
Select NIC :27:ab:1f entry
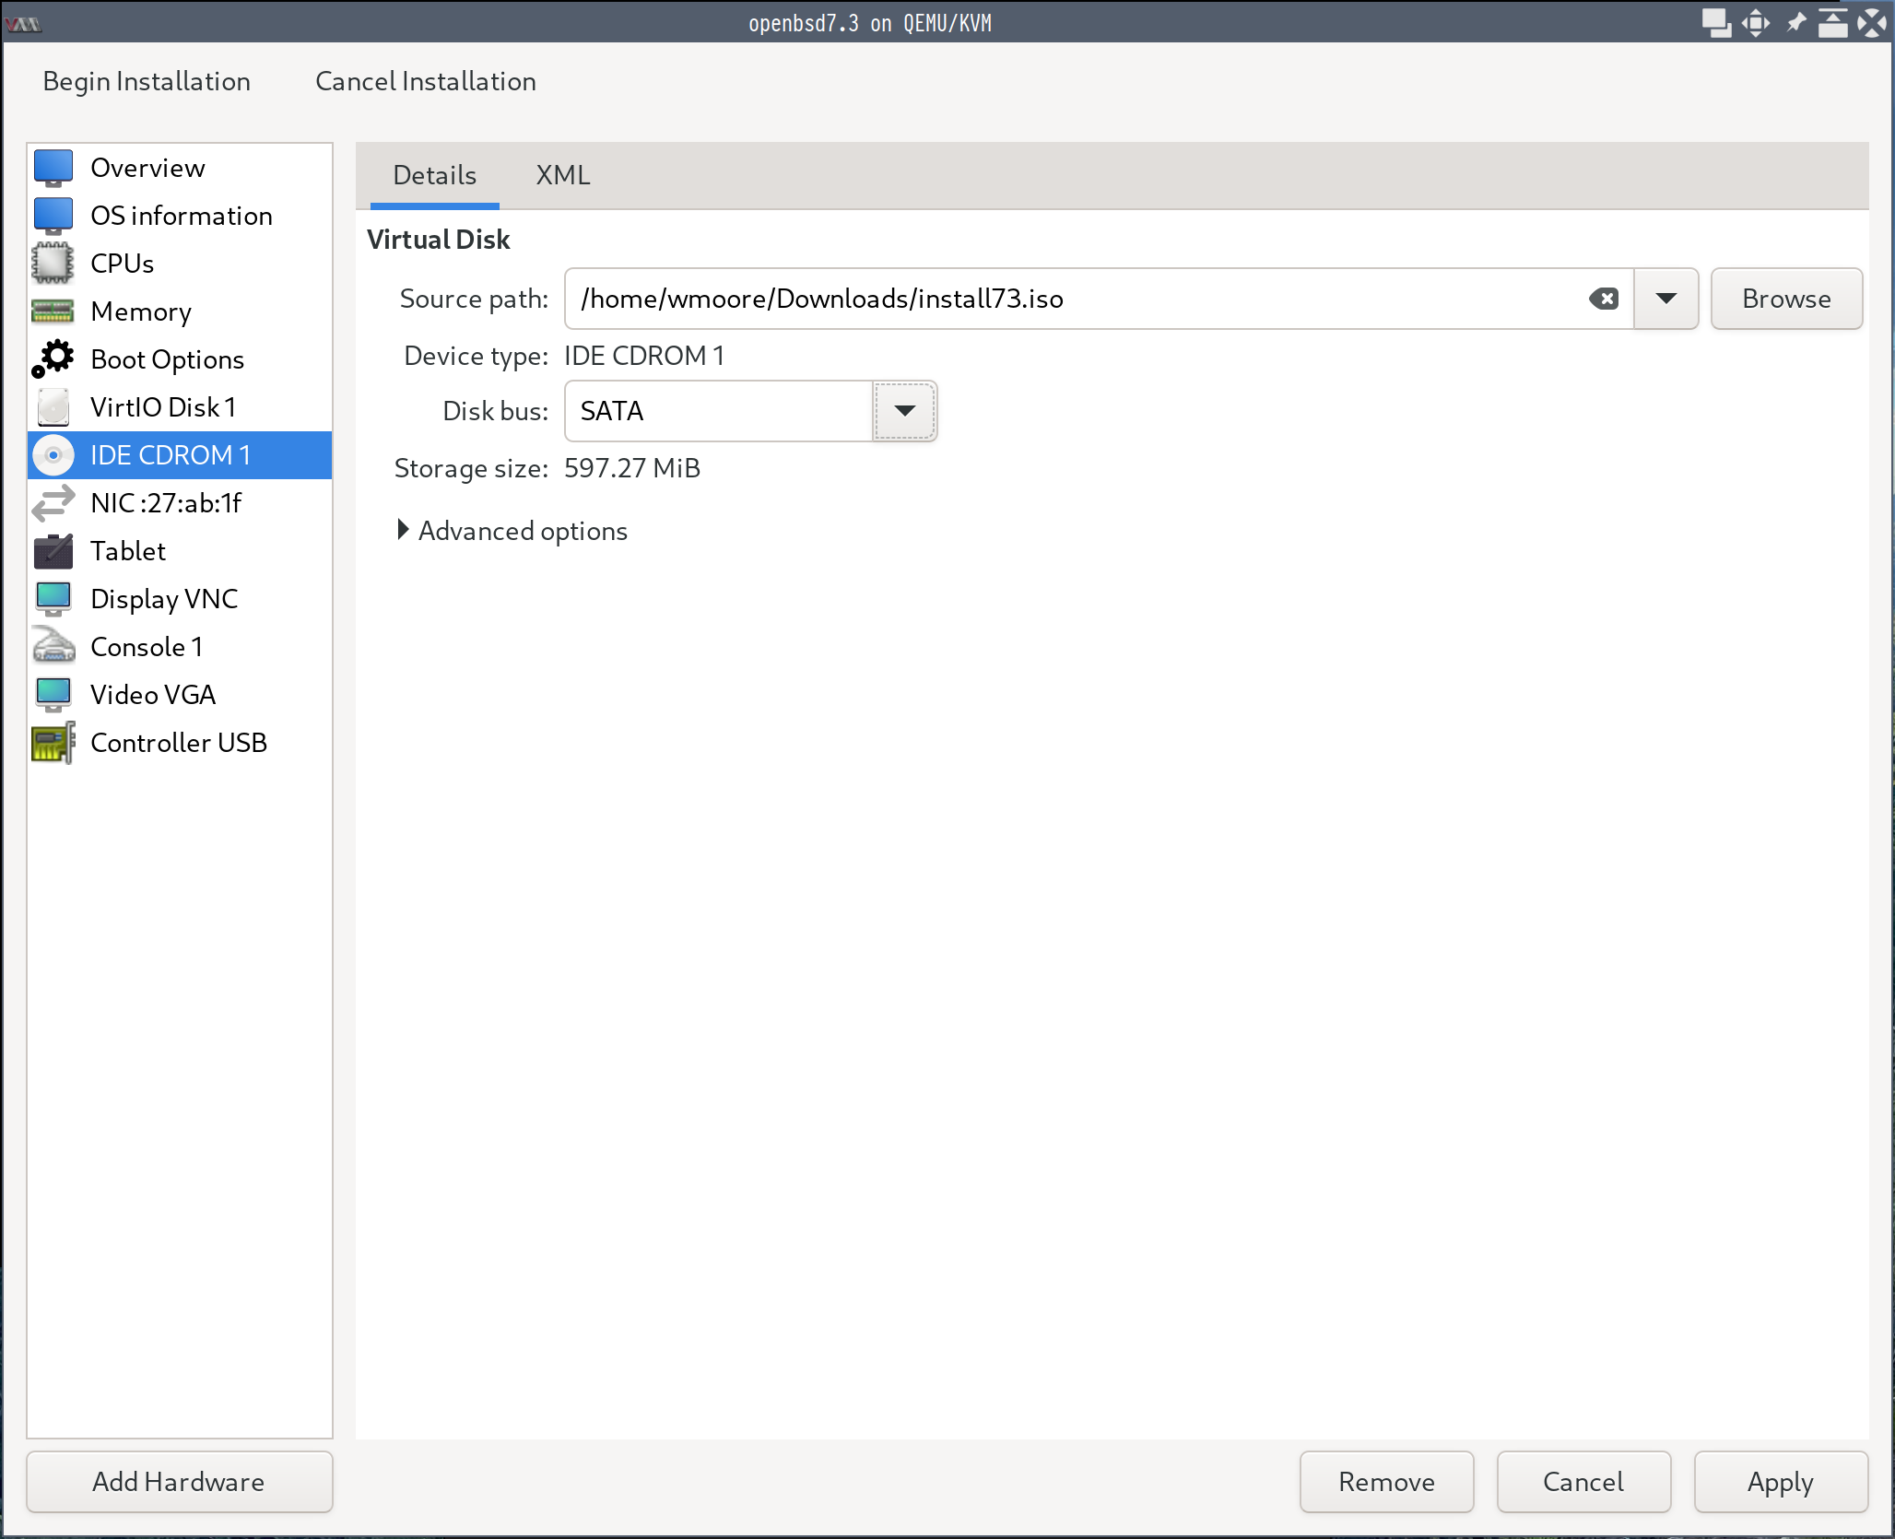180,503
